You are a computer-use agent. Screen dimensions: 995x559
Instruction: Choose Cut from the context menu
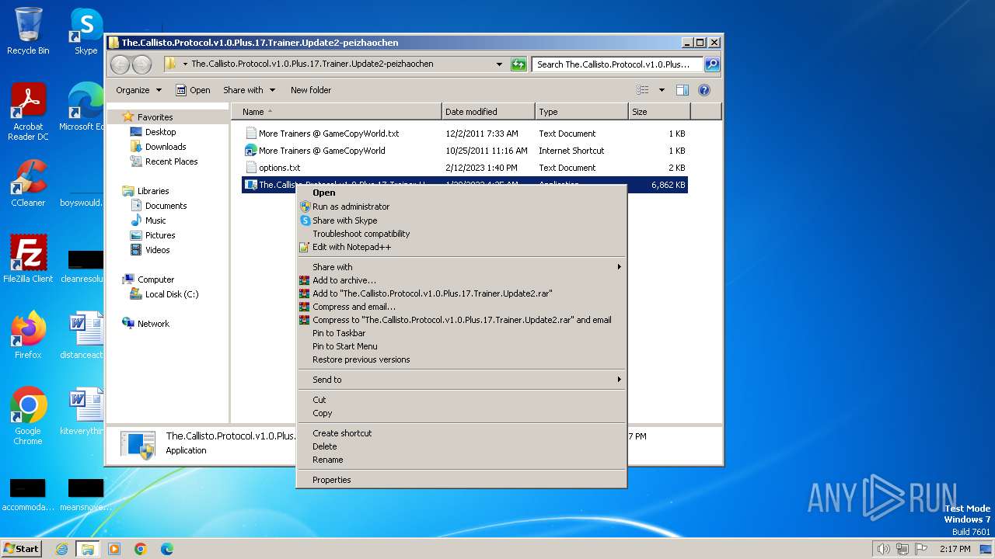coord(462,400)
